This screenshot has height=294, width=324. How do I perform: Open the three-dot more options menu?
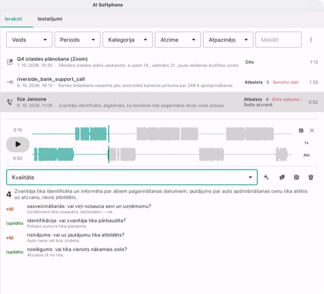coord(311,39)
